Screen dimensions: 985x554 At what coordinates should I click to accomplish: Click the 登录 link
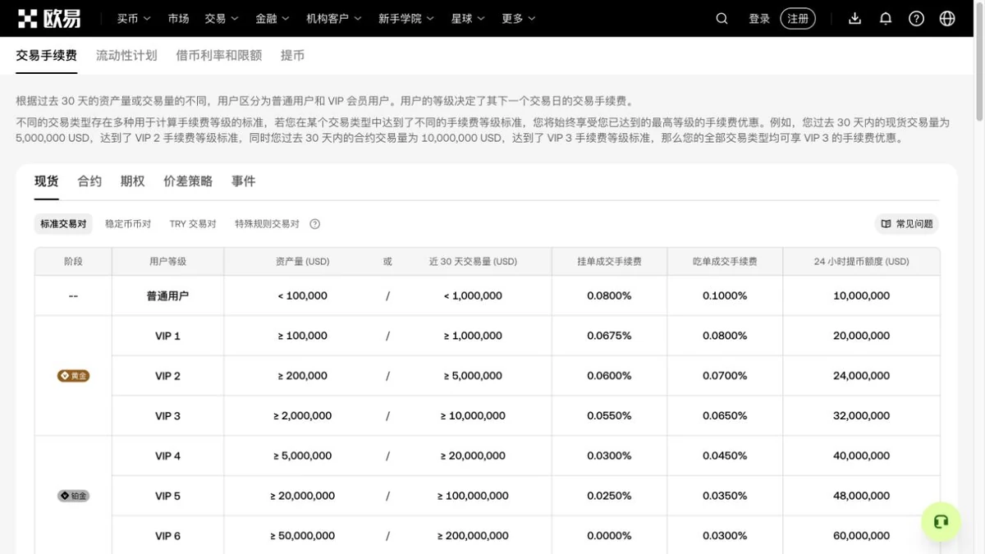click(759, 18)
